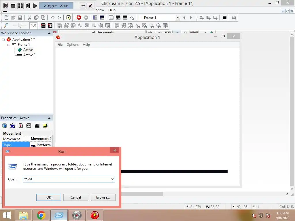Image resolution: width=295 pixels, height=221 pixels.
Task: Open the Frame Editor icon
Action: [111, 18]
